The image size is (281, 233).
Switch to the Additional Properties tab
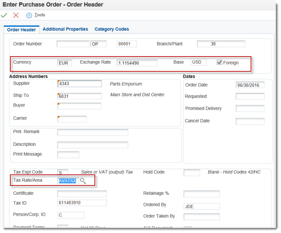click(65, 29)
